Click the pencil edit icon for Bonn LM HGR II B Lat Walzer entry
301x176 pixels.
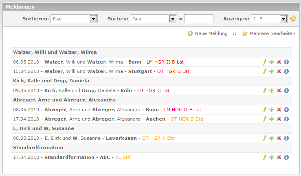pos(264,62)
